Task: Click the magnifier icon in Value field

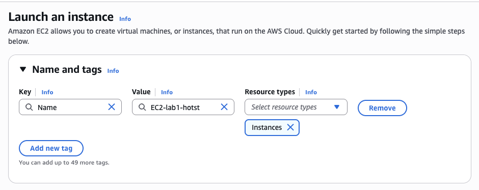Action: (142, 107)
